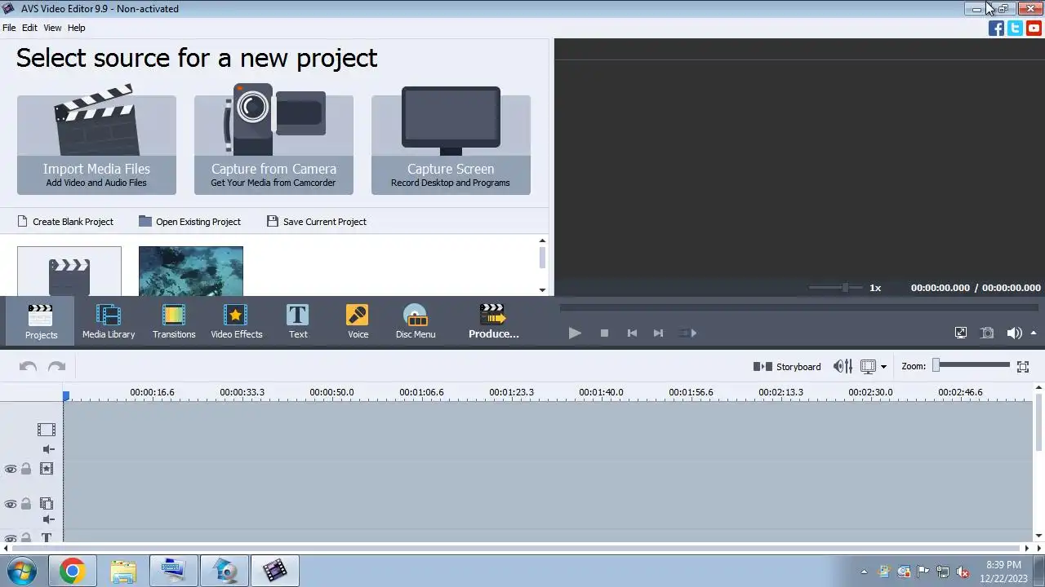This screenshot has height=587, width=1045.
Task: Click the 00:01:06.6 mark on the ruler
Action: [x=421, y=392]
